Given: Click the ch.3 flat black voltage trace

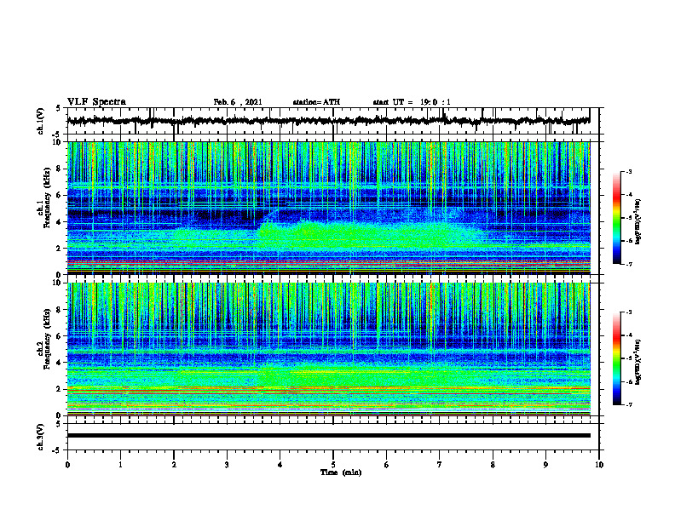Looking at the screenshot, I should (328, 436).
